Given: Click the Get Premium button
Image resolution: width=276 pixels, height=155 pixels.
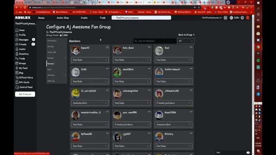Looking at the screenshot, I should (25, 94).
